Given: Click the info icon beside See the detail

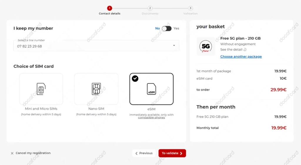Looking at the screenshot, I should click(245, 50).
